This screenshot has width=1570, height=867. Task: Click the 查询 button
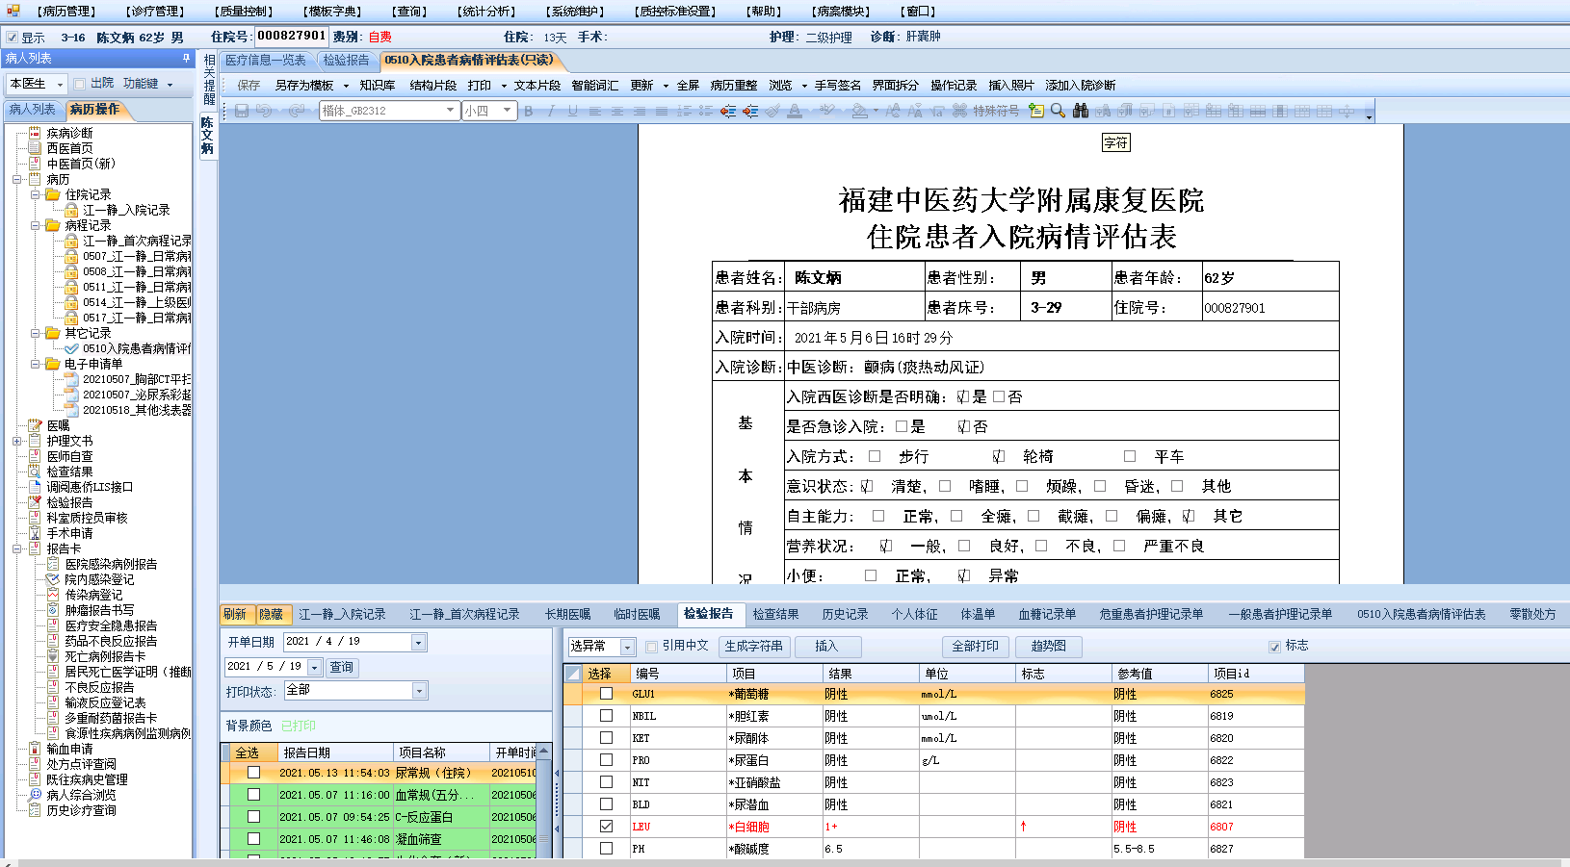[x=342, y=667]
